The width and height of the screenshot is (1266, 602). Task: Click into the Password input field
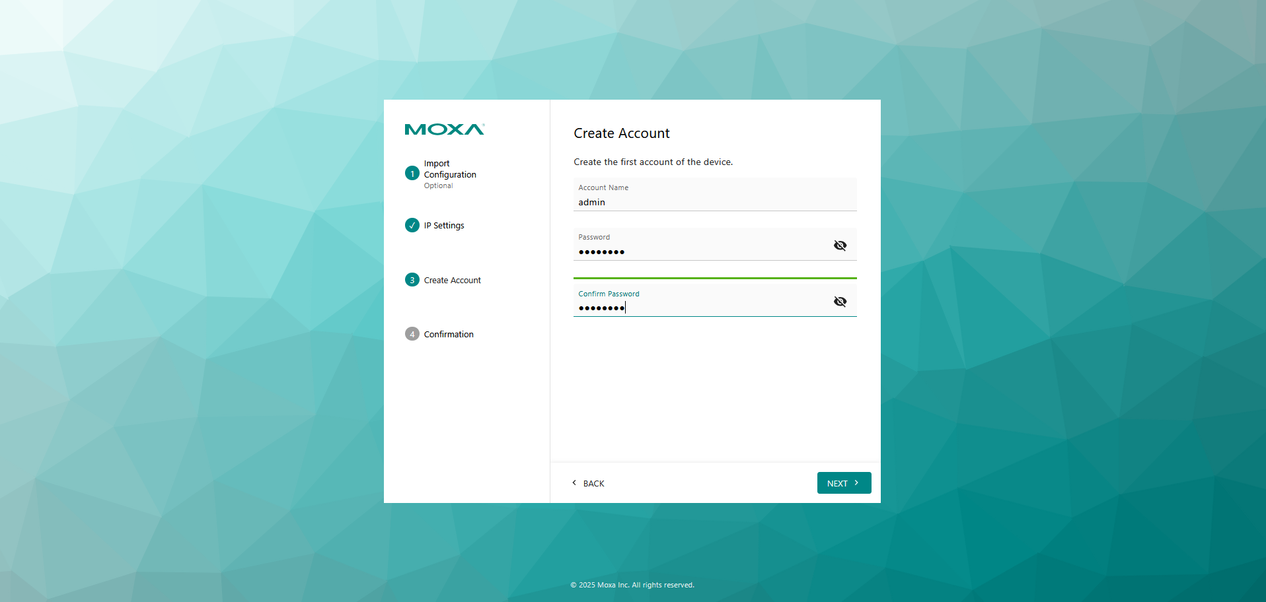pyautogui.click(x=700, y=251)
